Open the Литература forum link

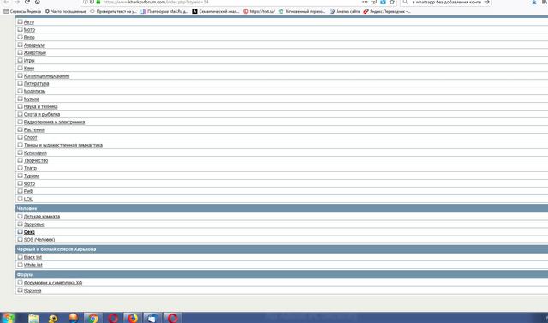[x=36, y=84]
